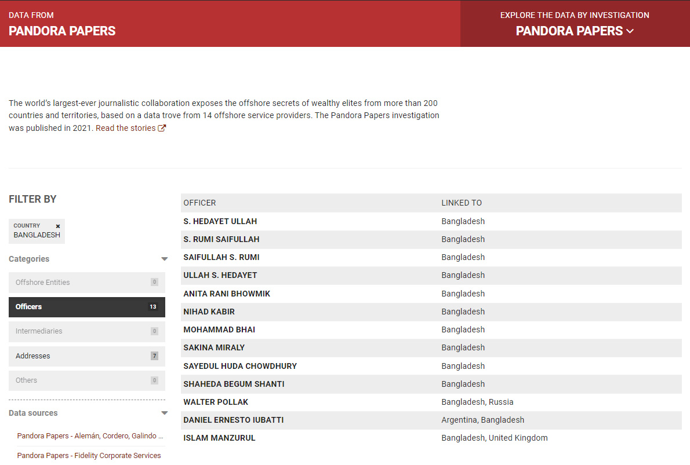Viewport: 690px width, 465px height.
Task: Click the Data sources heading
Action: [x=33, y=413]
